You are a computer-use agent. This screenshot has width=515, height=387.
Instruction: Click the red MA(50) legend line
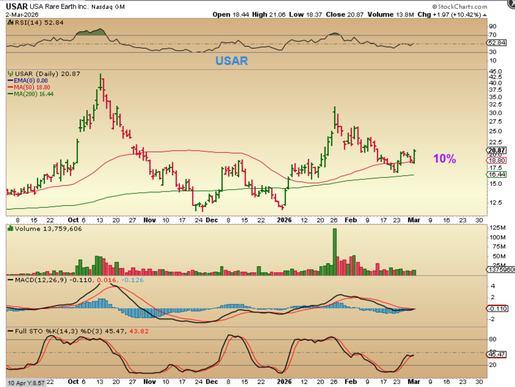(x=10, y=88)
